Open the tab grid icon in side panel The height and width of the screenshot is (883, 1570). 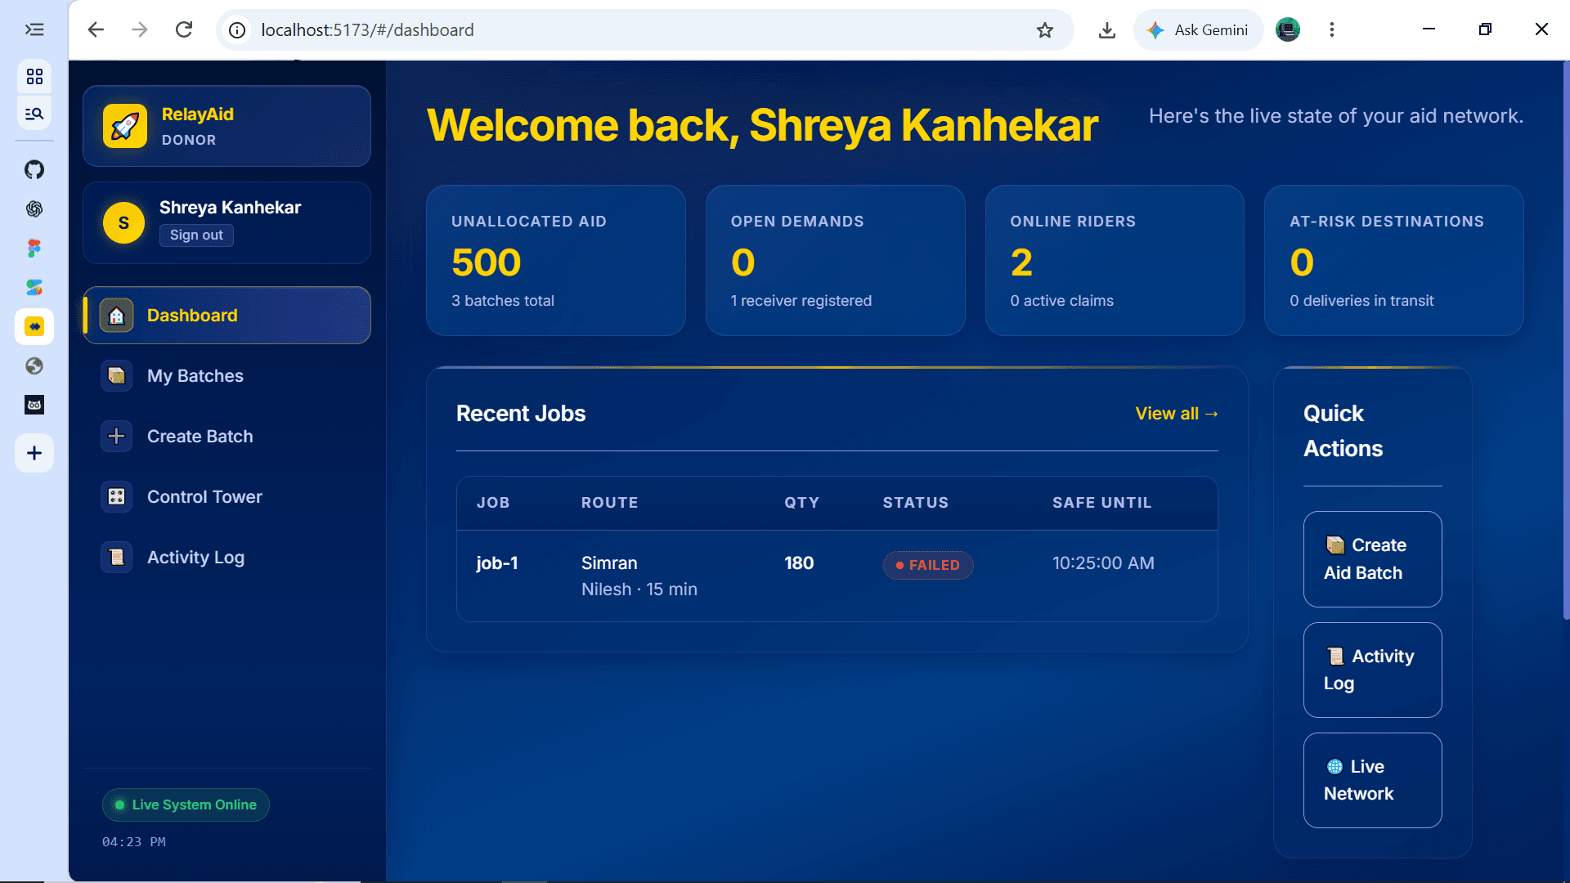pyautogui.click(x=34, y=76)
